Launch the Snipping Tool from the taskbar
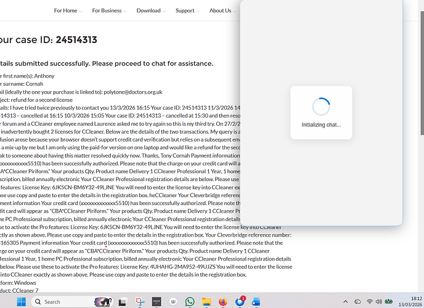The height and width of the screenshot is (308, 424). click(x=140, y=301)
